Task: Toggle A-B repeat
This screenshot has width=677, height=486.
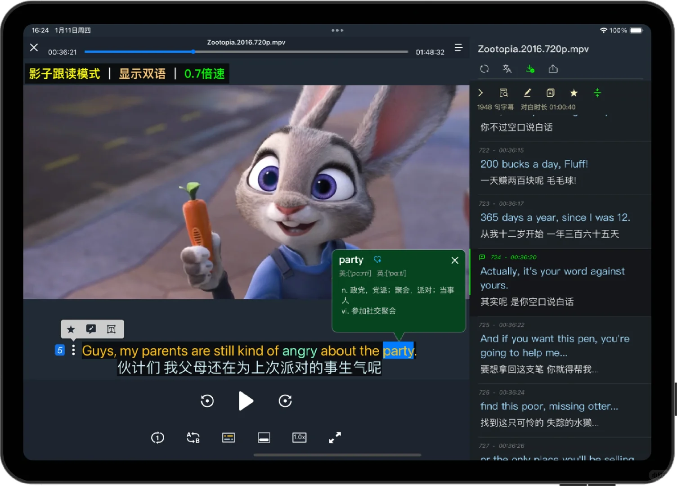Action: [193, 437]
